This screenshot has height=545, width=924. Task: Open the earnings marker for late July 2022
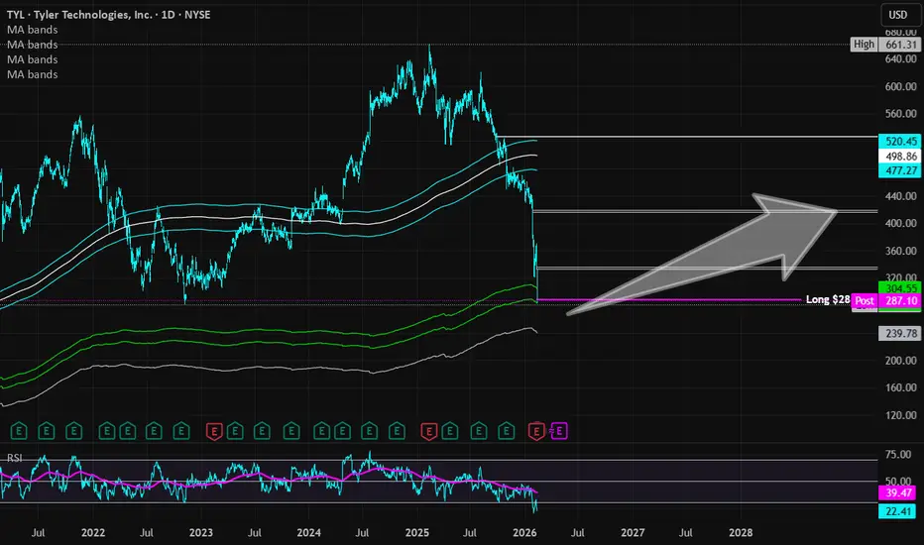tap(154, 431)
